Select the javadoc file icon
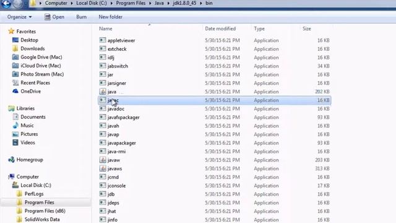 (x=103, y=108)
